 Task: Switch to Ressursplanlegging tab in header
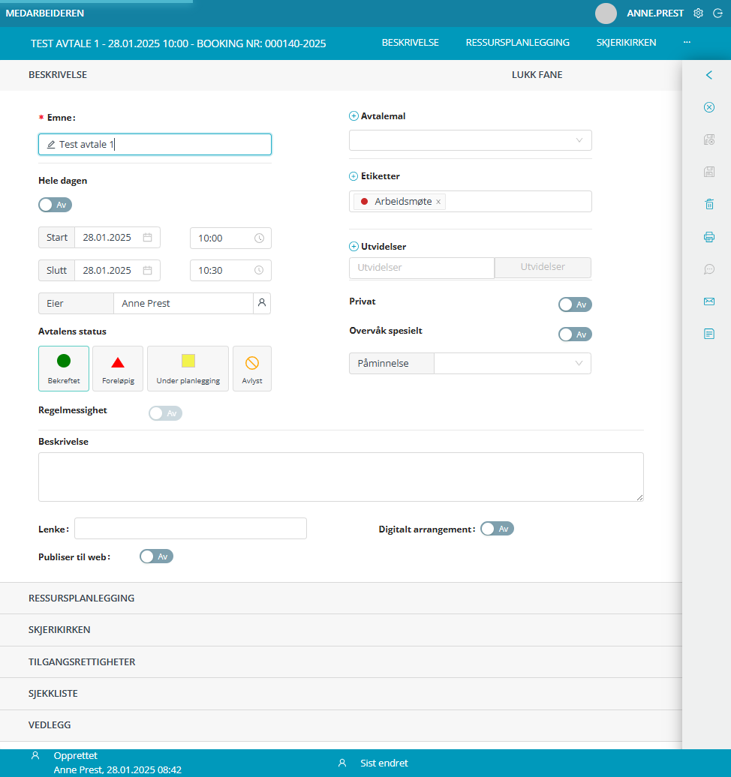tap(517, 43)
